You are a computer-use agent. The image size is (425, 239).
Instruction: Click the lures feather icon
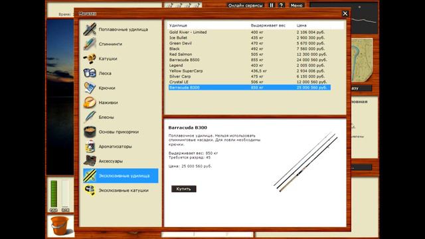click(90, 117)
